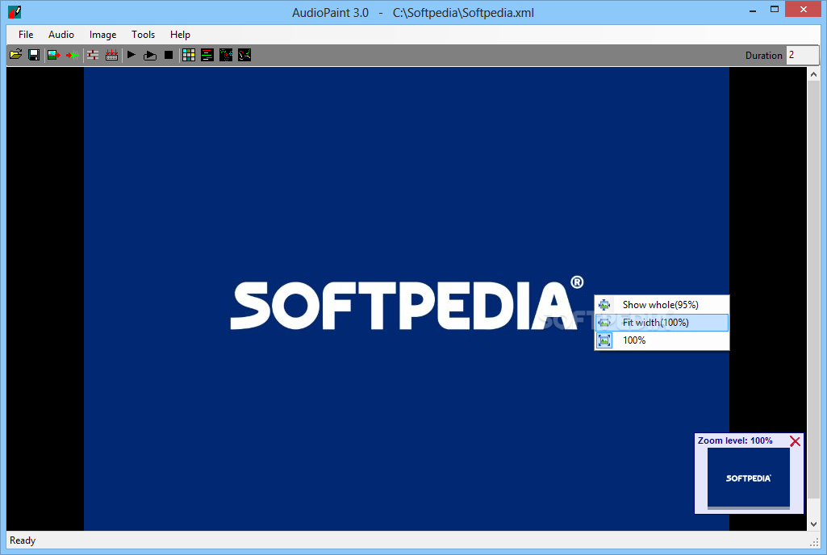Minimize the AudioPaint window
The image size is (827, 555).
[x=753, y=10]
